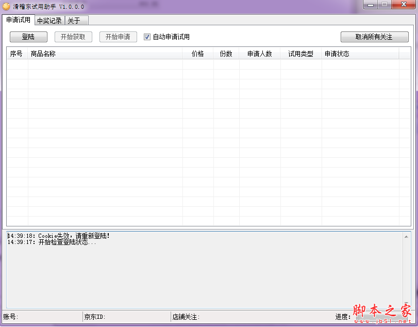Click the application icon in the title bar

[x=7, y=6]
